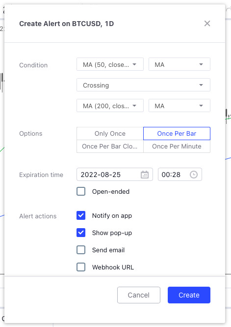Click the 2022-08-25 expiration date field
Image resolution: width=231 pixels, height=327 pixels.
(115, 175)
